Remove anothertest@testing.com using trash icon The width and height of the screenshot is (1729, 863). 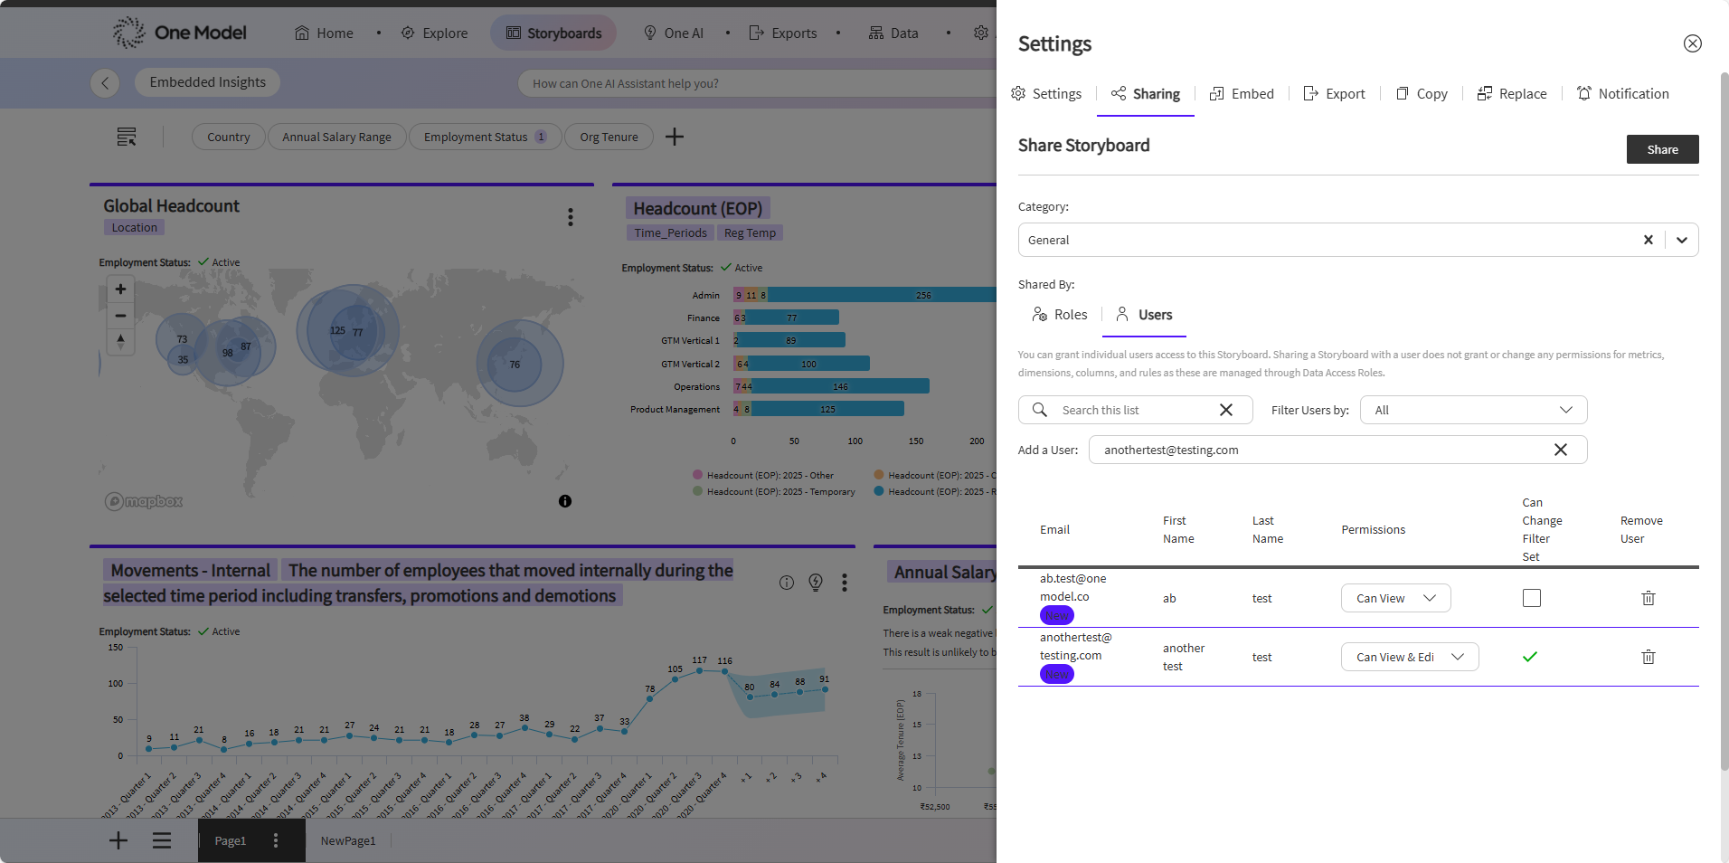click(x=1648, y=657)
